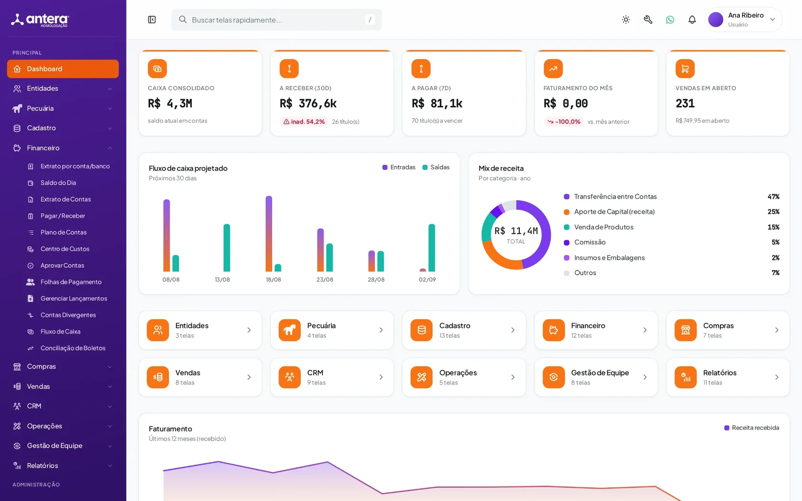Click the Financeiro shortcut piggy-bank icon
The width and height of the screenshot is (802, 501).
(554, 330)
